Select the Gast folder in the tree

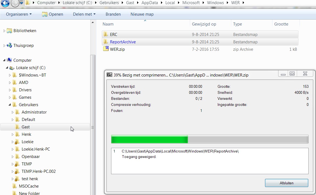tap(45, 127)
